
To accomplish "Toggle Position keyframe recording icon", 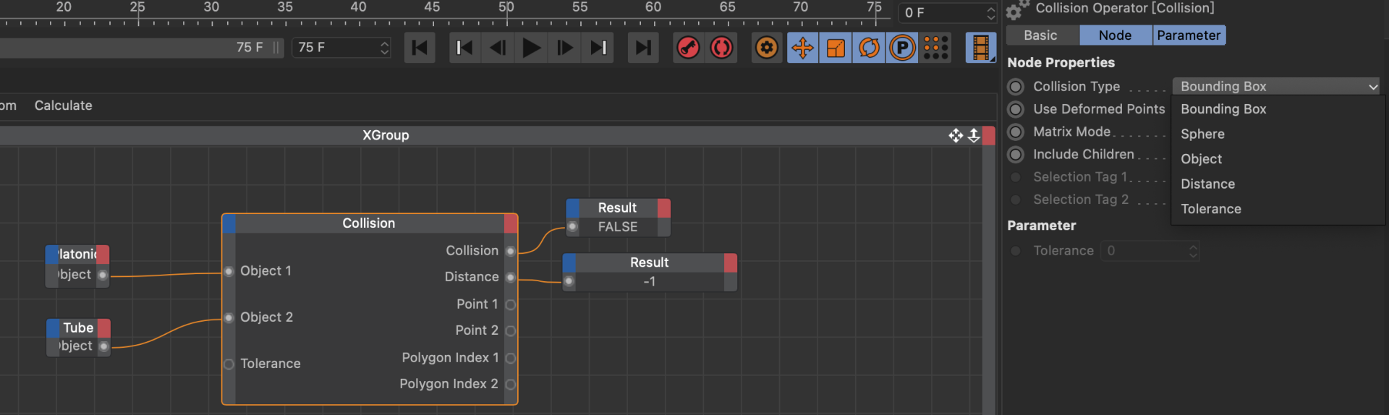I will 802,48.
